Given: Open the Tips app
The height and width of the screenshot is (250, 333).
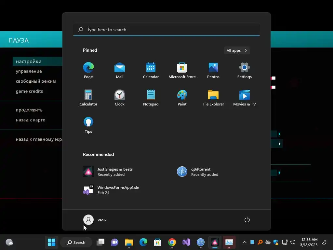Looking at the screenshot, I should point(88,125).
